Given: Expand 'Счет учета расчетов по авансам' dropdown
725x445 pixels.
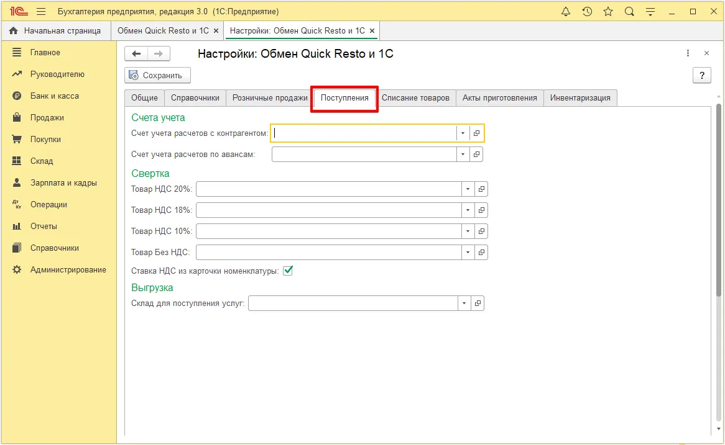Looking at the screenshot, I should 463,154.
